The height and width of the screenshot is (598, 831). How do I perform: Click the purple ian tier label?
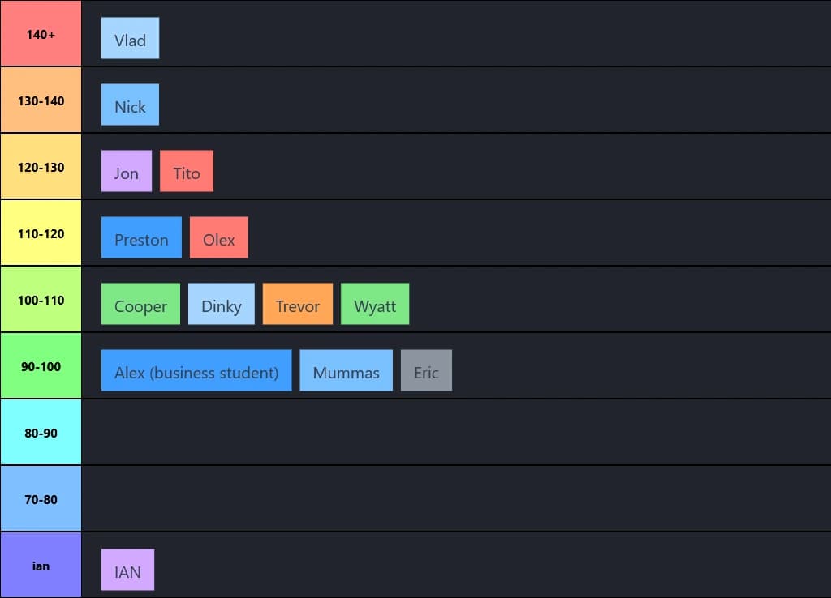(x=41, y=566)
